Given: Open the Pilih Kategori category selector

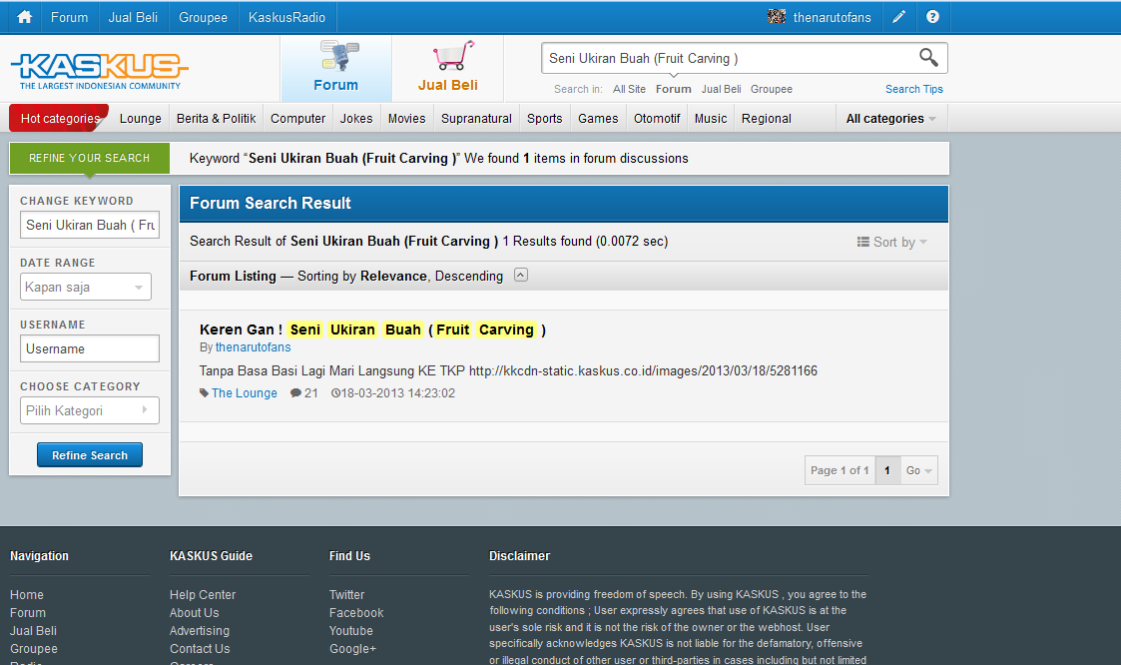Looking at the screenshot, I should [90, 410].
